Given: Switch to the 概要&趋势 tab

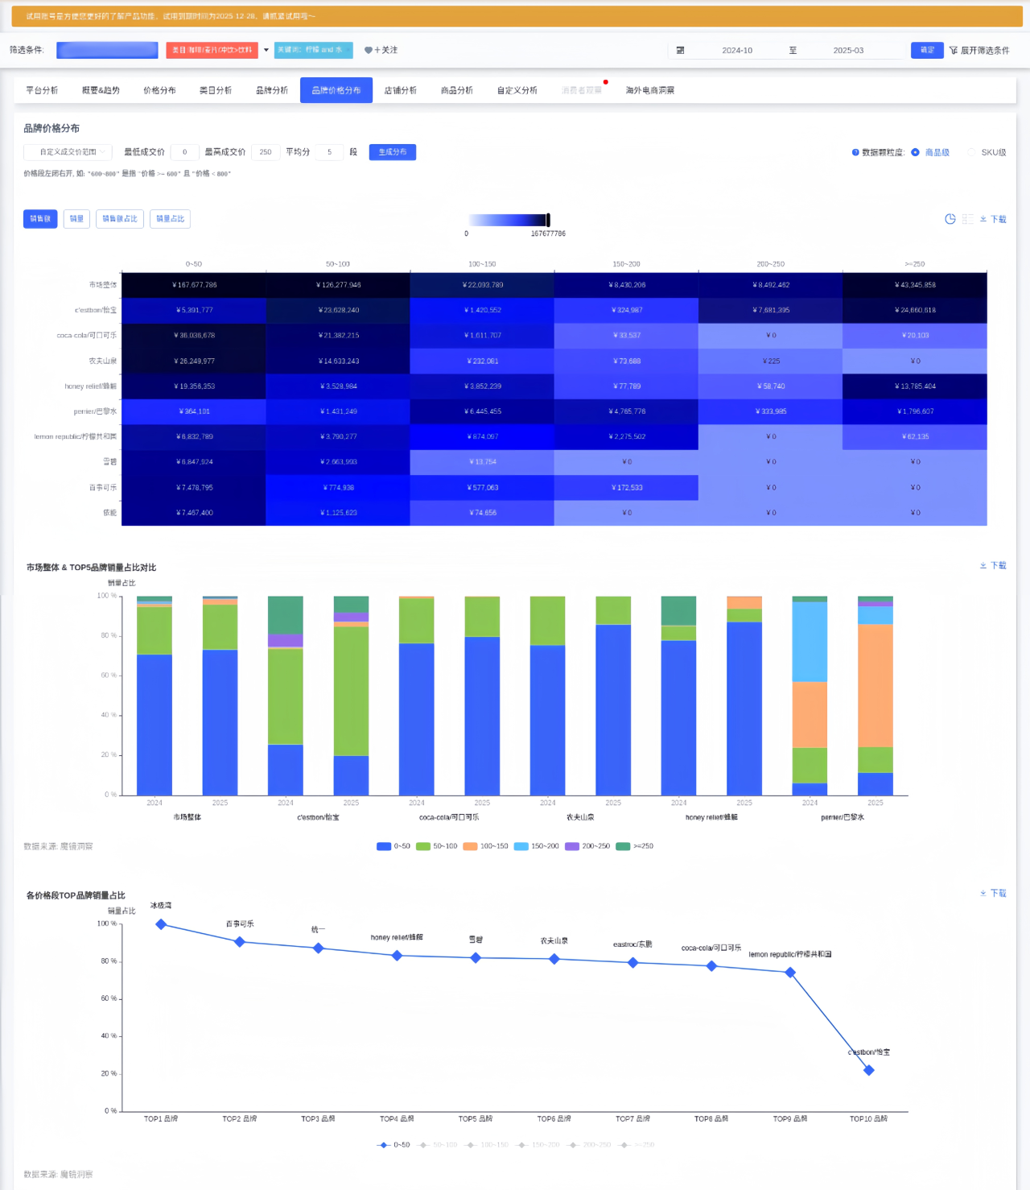Looking at the screenshot, I should point(101,90).
